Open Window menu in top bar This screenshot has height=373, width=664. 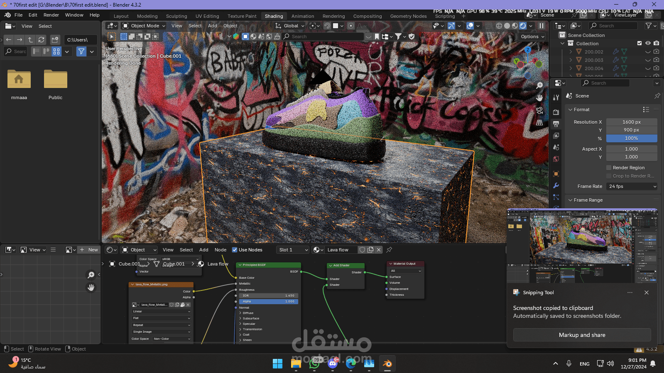[74, 15]
